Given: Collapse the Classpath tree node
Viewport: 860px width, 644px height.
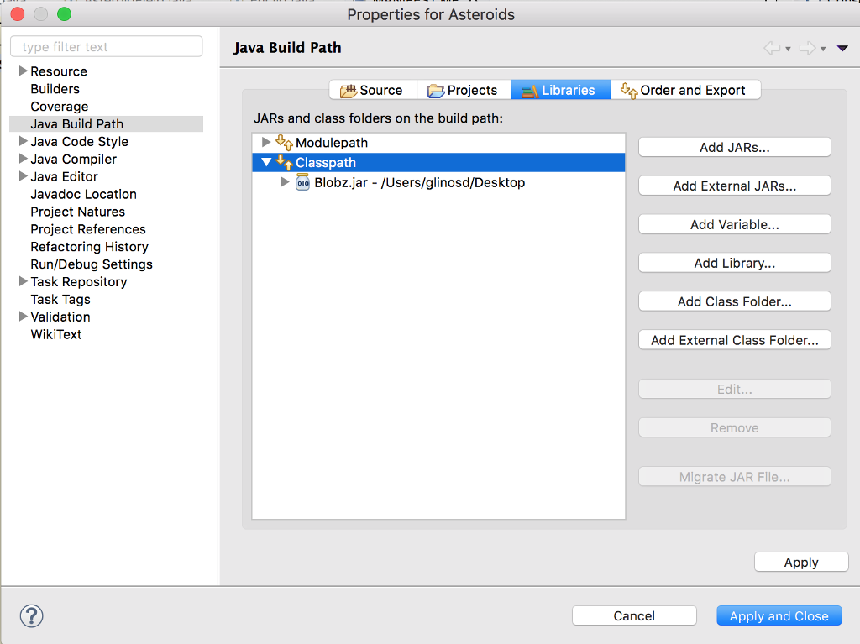Looking at the screenshot, I should pyautogui.click(x=267, y=162).
